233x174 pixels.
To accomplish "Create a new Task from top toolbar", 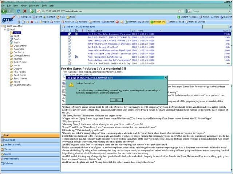I will pyautogui.click(x=61, y=17).
